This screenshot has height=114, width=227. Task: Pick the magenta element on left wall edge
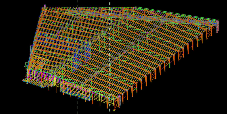pos(31,49)
